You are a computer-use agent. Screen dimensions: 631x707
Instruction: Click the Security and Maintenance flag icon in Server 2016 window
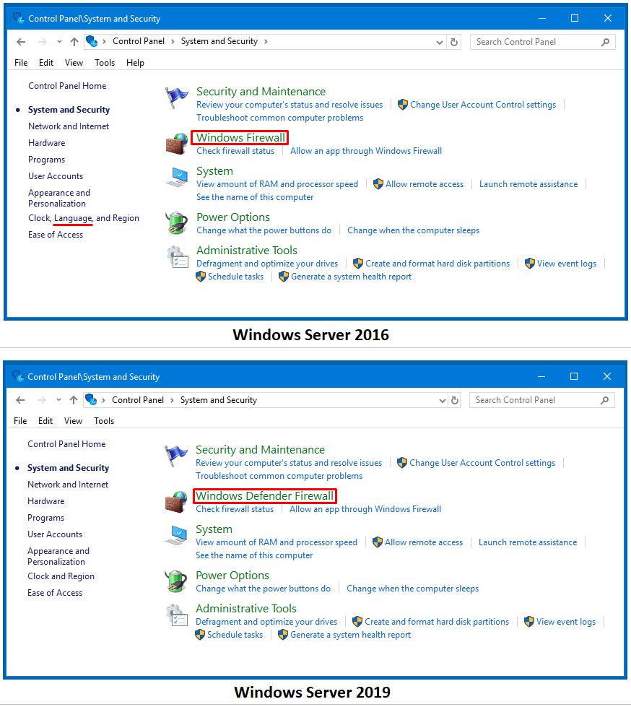[177, 97]
